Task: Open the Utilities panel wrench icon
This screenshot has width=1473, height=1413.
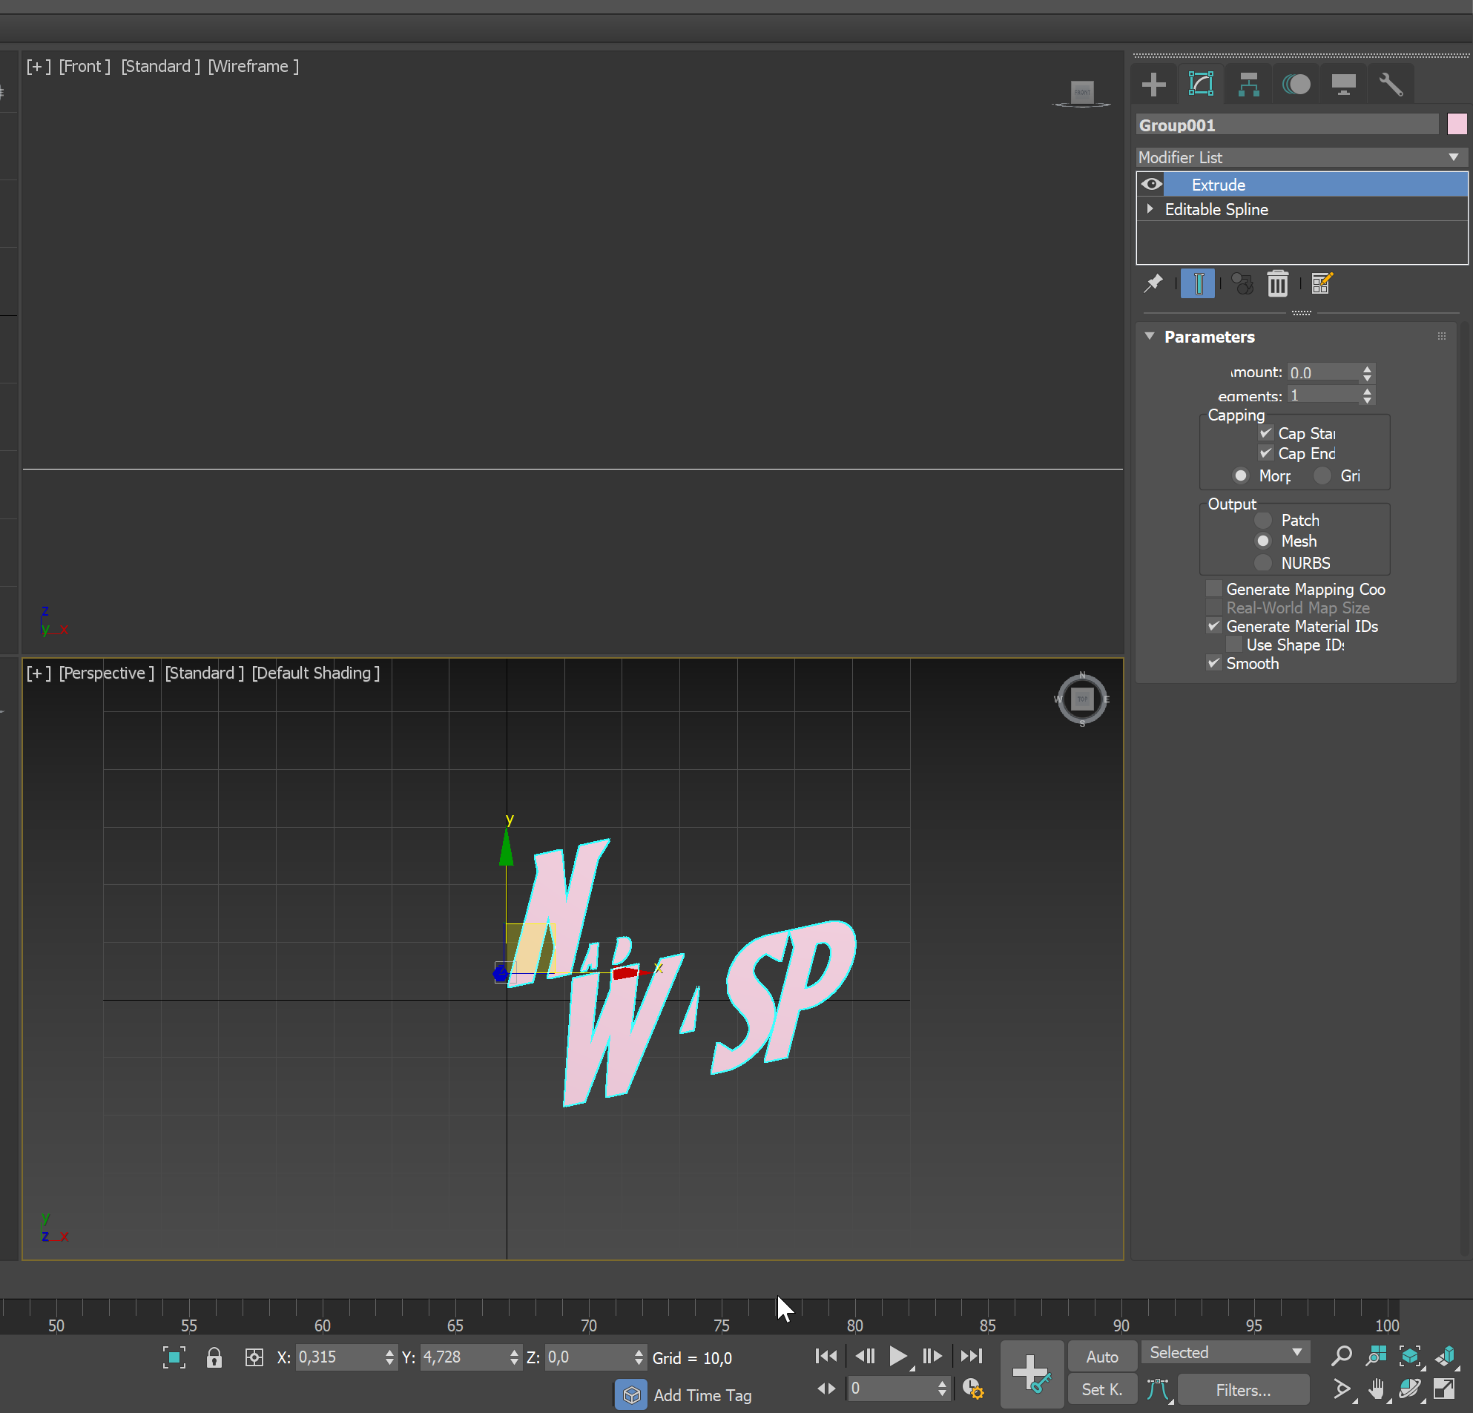Action: pos(1391,83)
